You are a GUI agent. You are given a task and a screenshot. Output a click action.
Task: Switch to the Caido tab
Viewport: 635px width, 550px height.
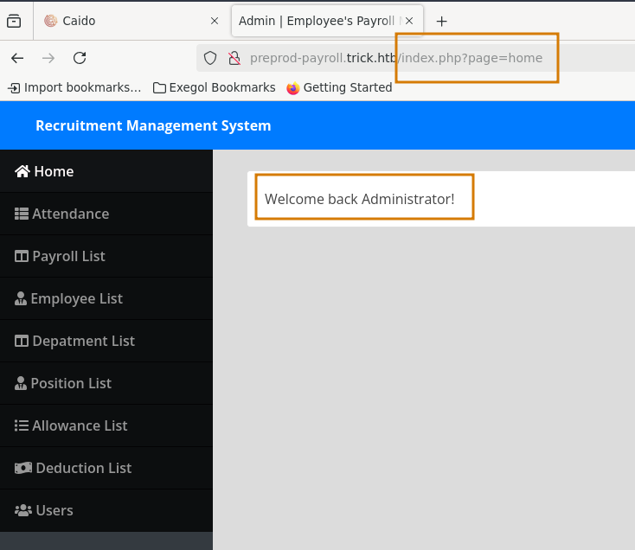121,21
